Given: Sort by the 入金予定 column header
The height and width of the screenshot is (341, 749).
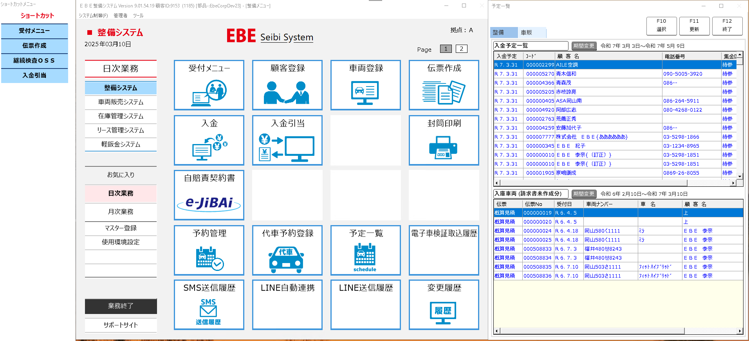Looking at the screenshot, I should click(x=509, y=56).
